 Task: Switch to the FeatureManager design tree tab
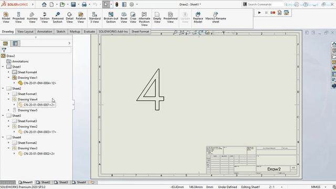(5, 44)
